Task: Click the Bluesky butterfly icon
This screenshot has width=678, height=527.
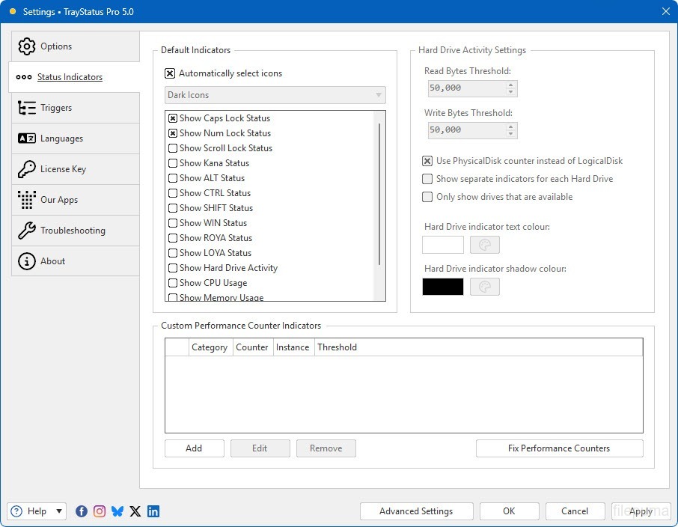Action: point(117,511)
